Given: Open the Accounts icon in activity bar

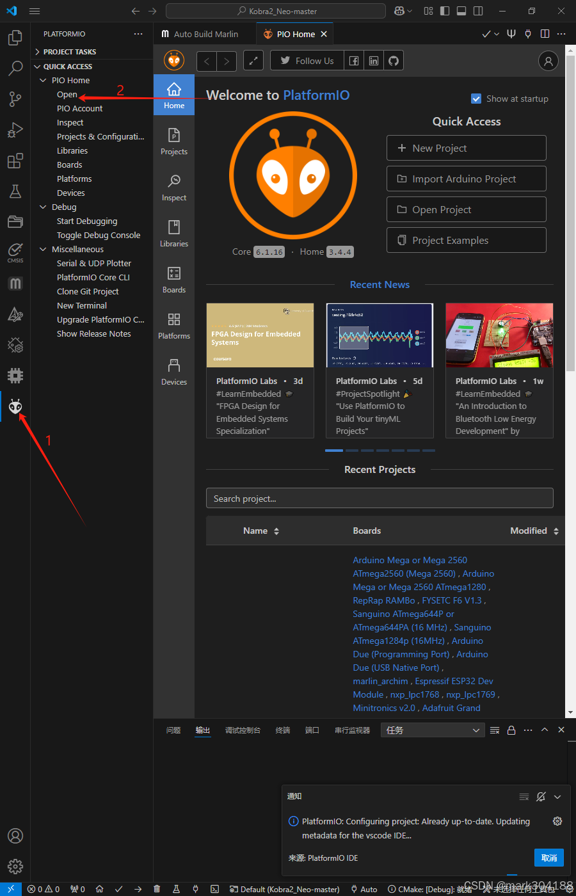Looking at the screenshot, I should 15,836.
